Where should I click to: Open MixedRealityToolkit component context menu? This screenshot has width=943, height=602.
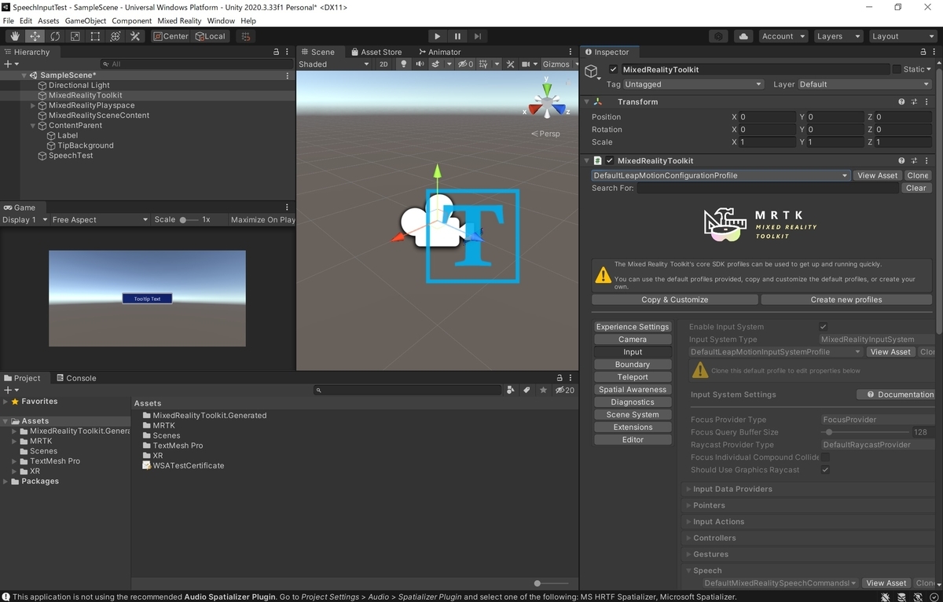[928, 161]
